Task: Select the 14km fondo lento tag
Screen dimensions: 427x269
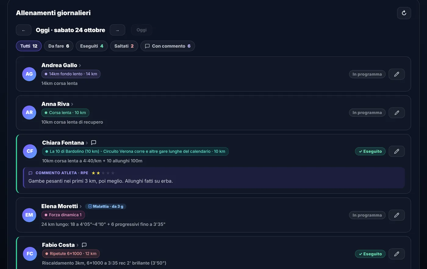Action: point(71,74)
